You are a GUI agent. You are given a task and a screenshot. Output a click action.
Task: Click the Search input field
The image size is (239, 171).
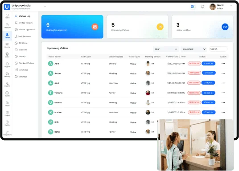point(218,49)
